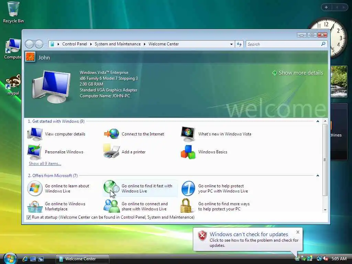Uncheck Run at startup checkbox
The height and width of the screenshot is (264, 352).
[29, 217]
